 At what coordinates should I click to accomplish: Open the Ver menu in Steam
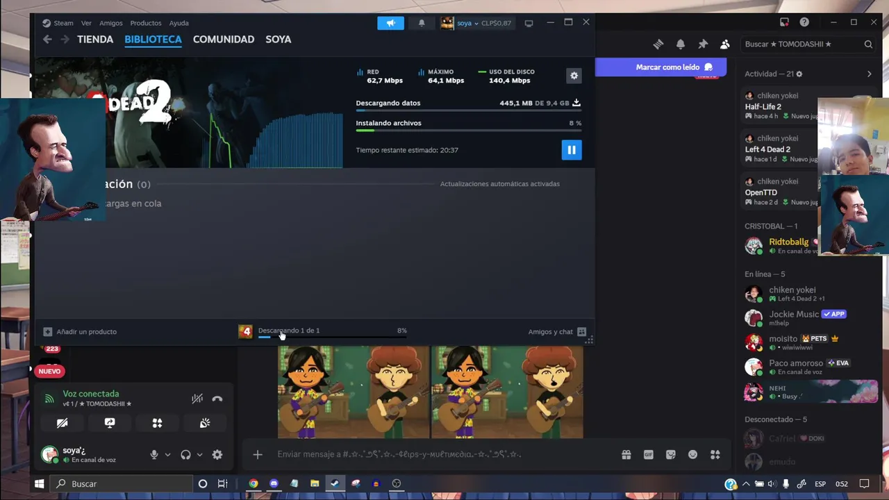(x=86, y=23)
